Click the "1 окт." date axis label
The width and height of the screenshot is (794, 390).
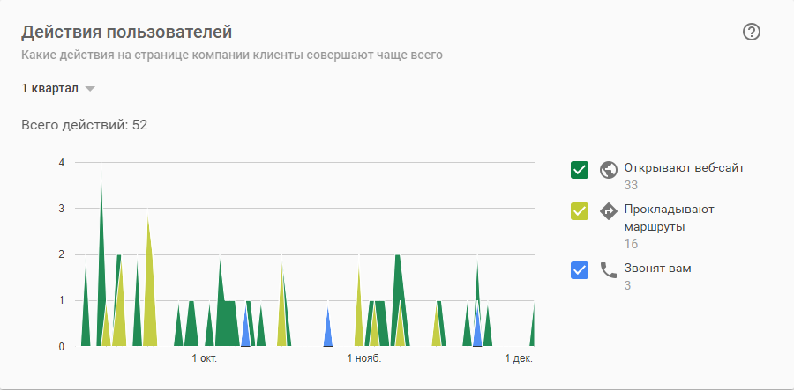[204, 358]
